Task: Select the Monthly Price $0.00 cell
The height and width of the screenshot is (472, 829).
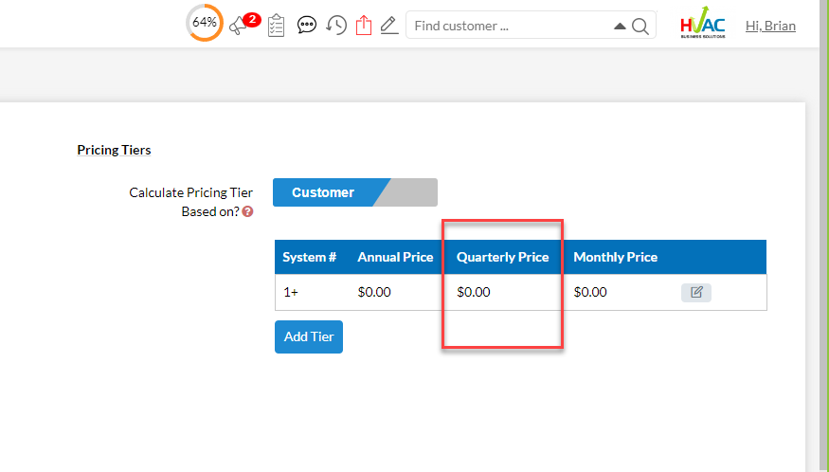Action: pyautogui.click(x=590, y=292)
